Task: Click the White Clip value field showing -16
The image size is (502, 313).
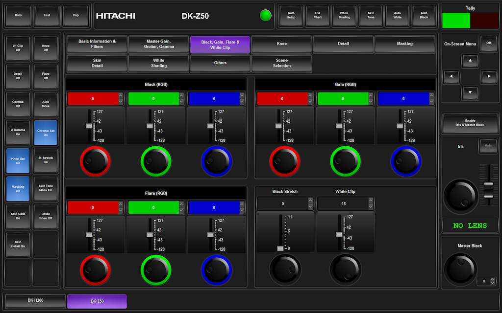Action: pyautogui.click(x=343, y=204)
